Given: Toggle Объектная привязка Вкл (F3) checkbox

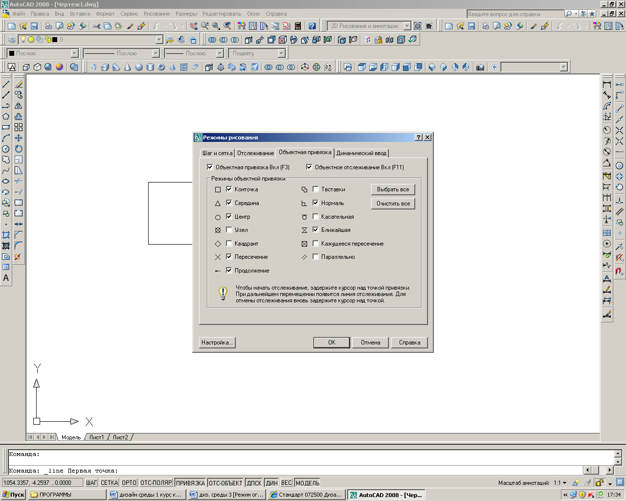Looking at the screenshot, I should tap(210, 167).
